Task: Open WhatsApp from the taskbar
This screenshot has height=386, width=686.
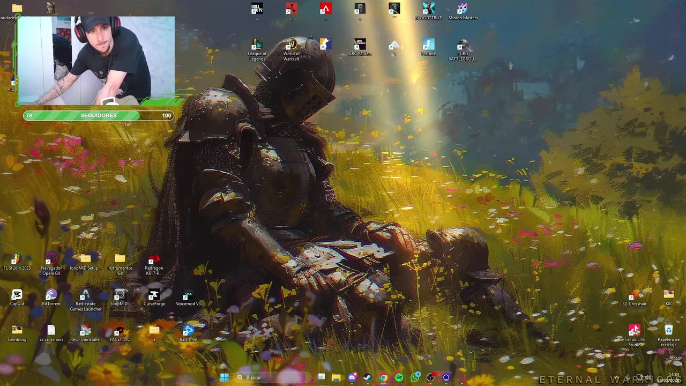Action: [x=415, y=377]
